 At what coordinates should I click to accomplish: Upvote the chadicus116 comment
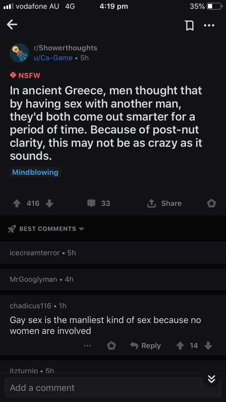180,346
